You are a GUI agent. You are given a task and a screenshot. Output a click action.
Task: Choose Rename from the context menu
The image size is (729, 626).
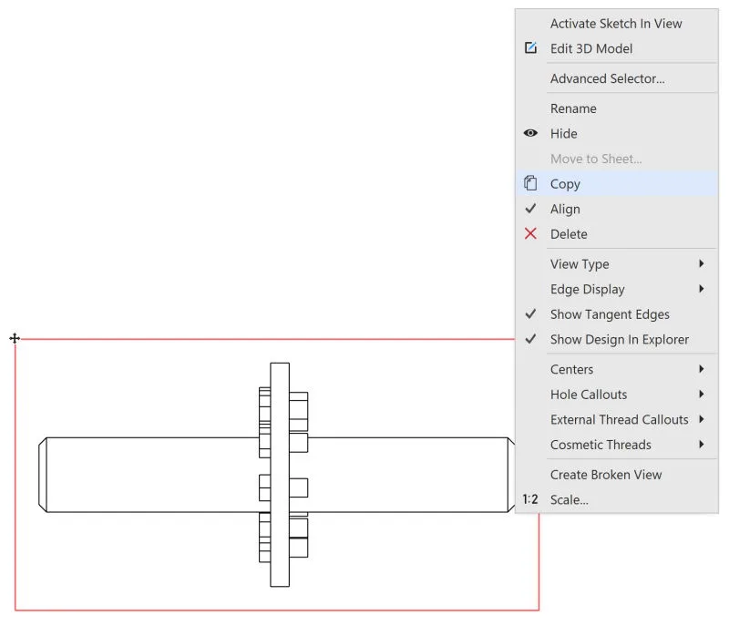coord(617,108)
